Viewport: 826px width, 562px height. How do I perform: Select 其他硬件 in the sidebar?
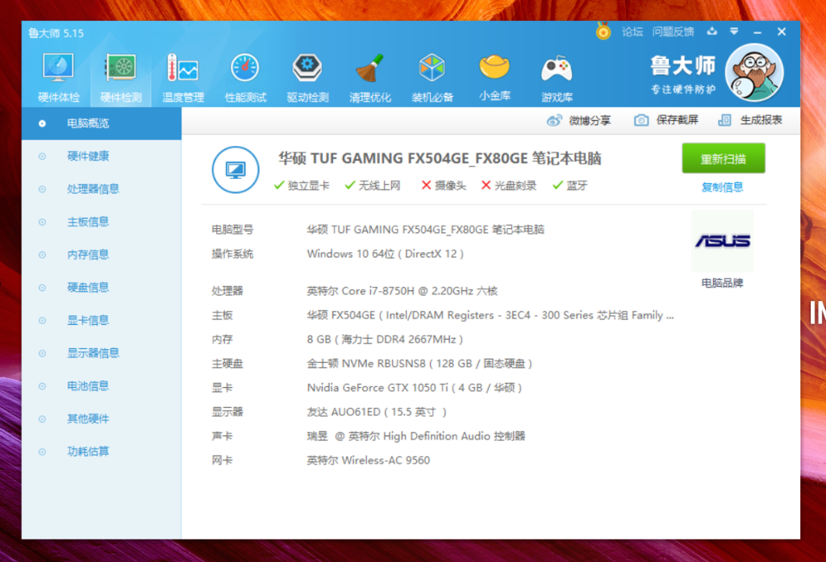[x=102, y=418]
